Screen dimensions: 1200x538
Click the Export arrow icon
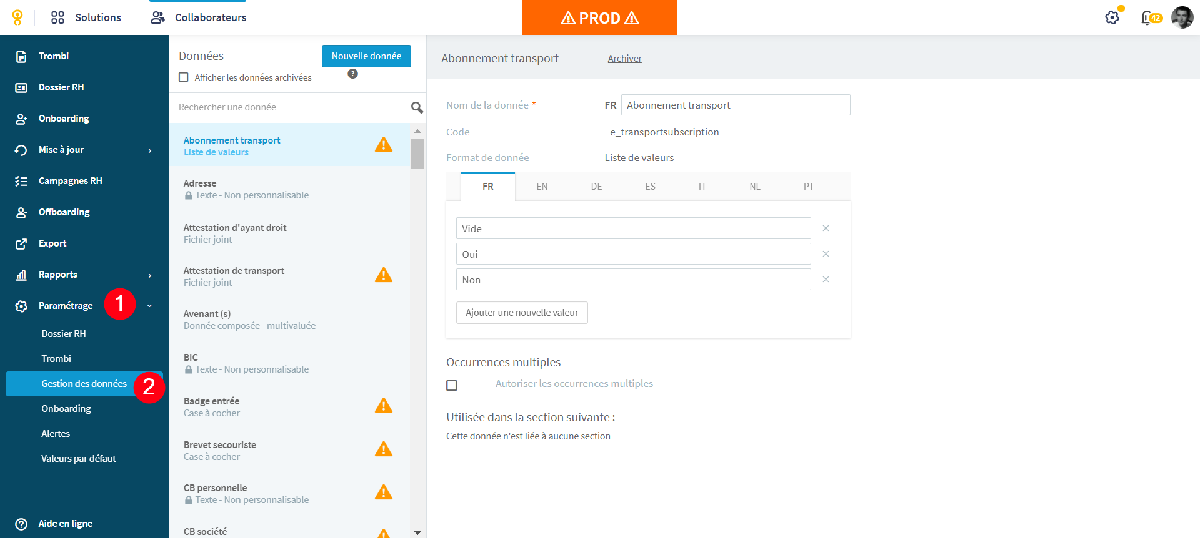point(21,243)
